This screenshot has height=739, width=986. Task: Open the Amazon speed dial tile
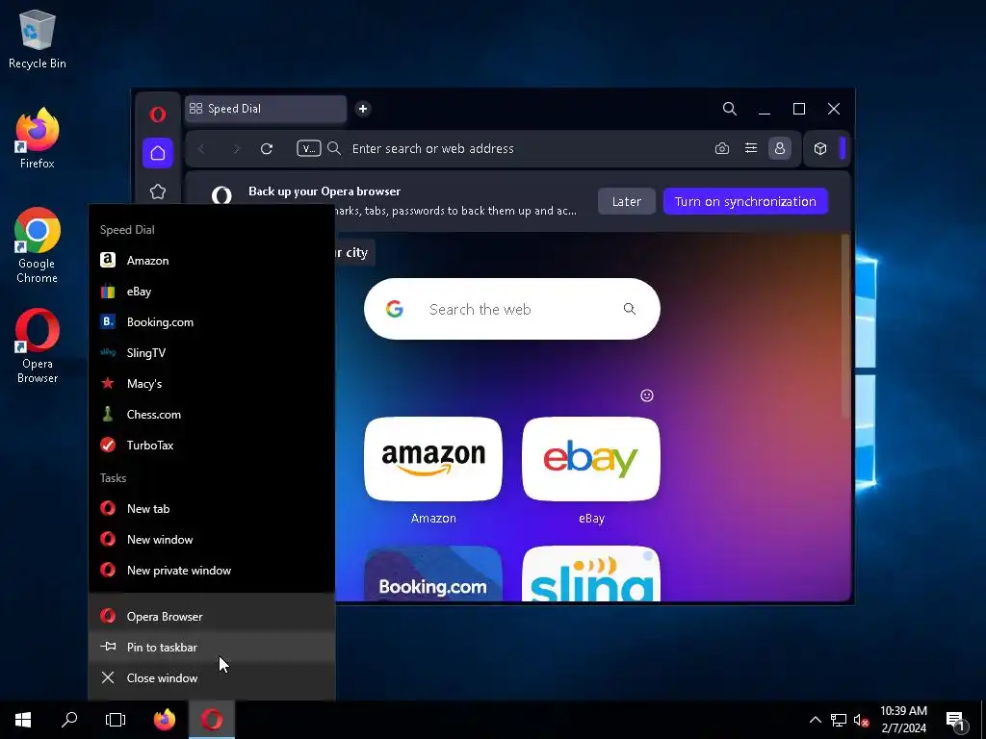tap(433, 459)
